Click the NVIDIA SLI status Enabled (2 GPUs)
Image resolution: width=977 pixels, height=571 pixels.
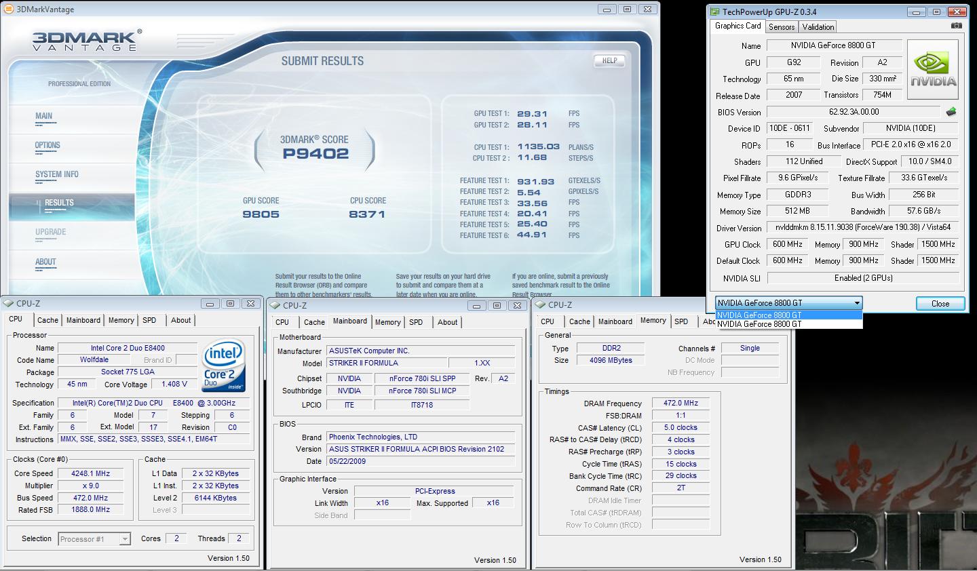pos(864,278)
